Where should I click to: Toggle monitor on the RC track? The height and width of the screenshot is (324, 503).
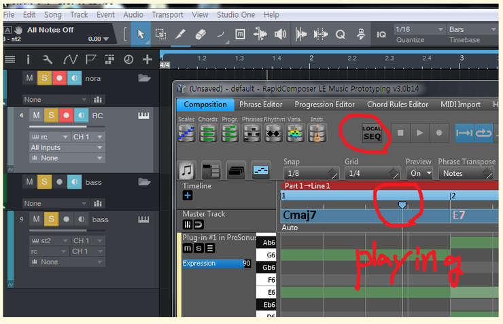click(81, 115)
